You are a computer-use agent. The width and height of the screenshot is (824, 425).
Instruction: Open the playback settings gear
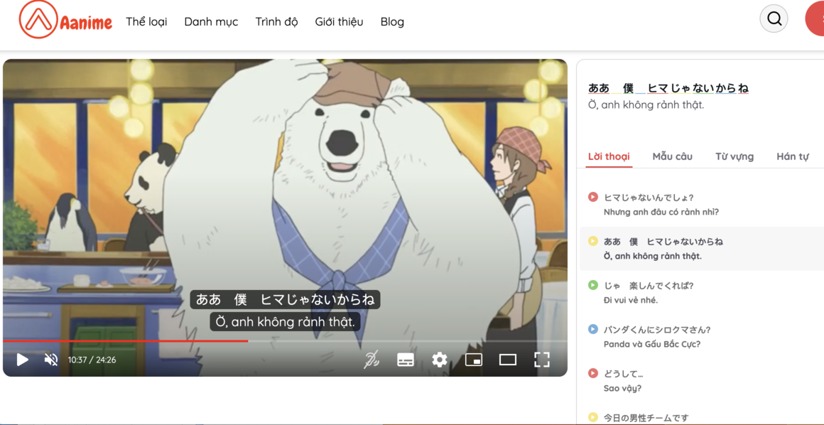point(440,360)
